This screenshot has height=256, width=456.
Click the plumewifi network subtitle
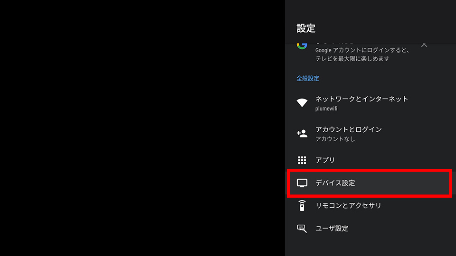326,109
